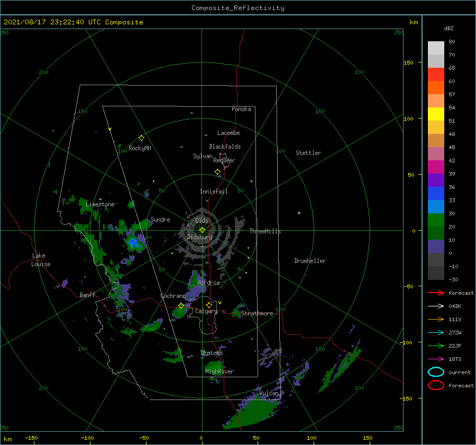
Task: Click the yellow radar site marker at Olds
Action: click(202, 230)
